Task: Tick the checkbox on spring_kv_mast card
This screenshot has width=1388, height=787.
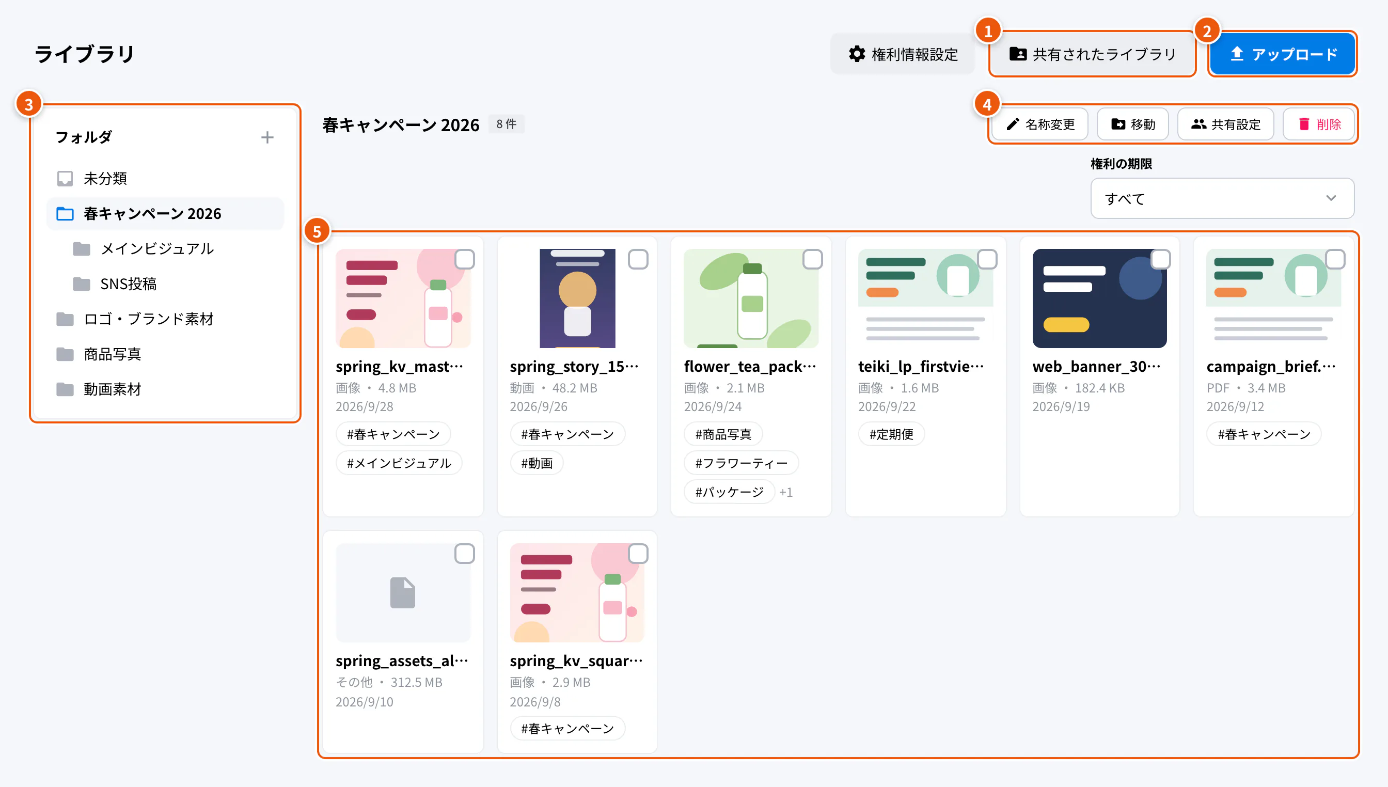Action: tap(464, 259)
